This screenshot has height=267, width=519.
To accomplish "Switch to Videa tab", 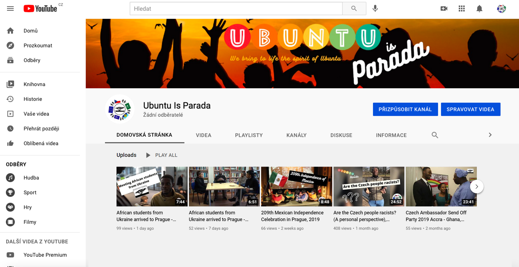I will [204, 135].
